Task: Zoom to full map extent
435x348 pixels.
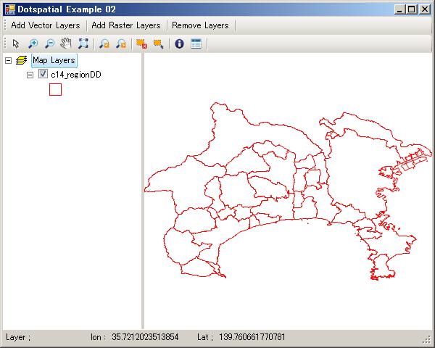Action: click(83, 43)
